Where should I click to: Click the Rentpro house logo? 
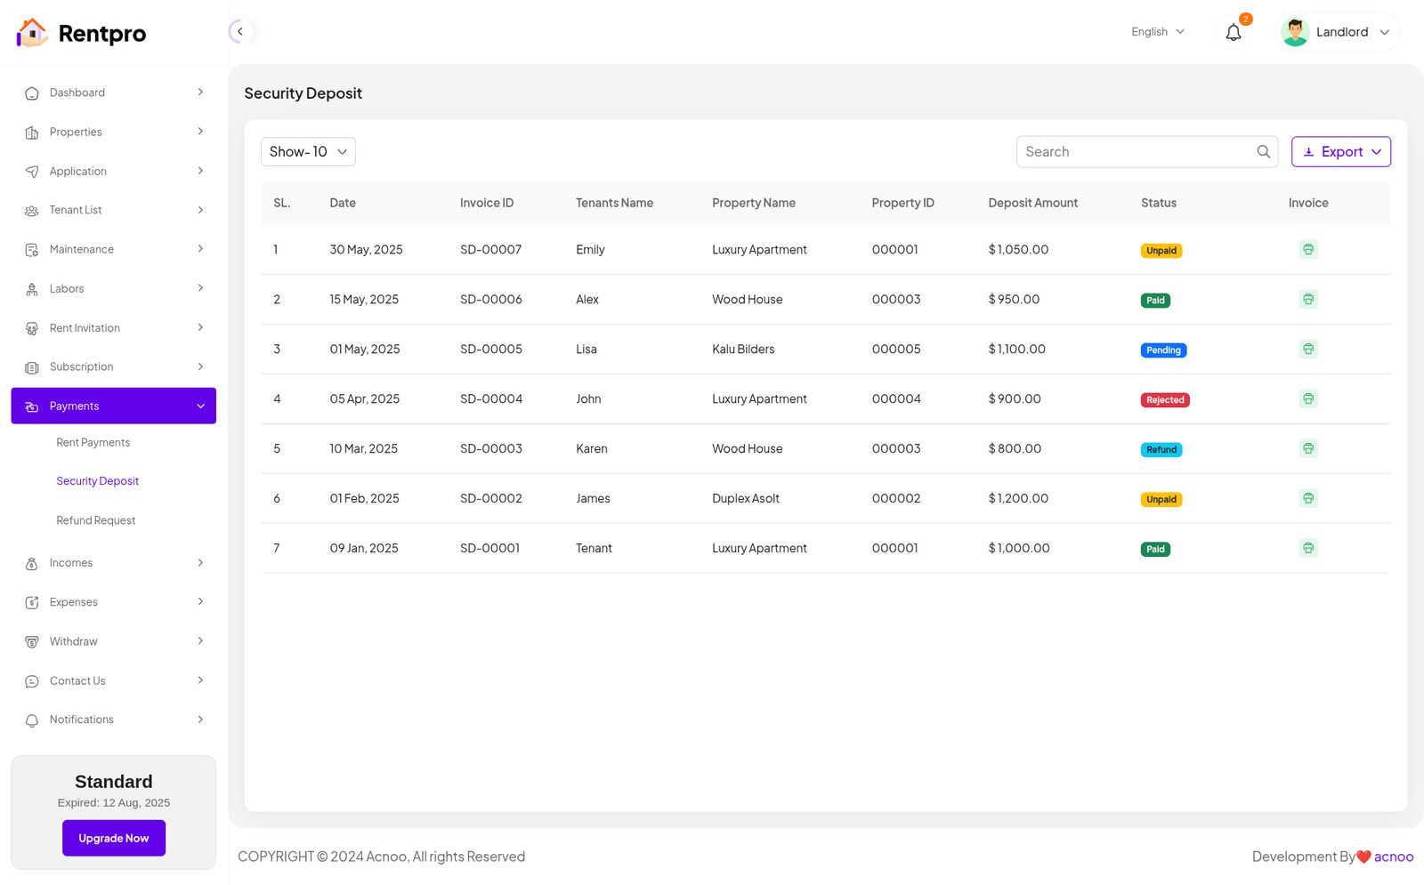(32, 33)
